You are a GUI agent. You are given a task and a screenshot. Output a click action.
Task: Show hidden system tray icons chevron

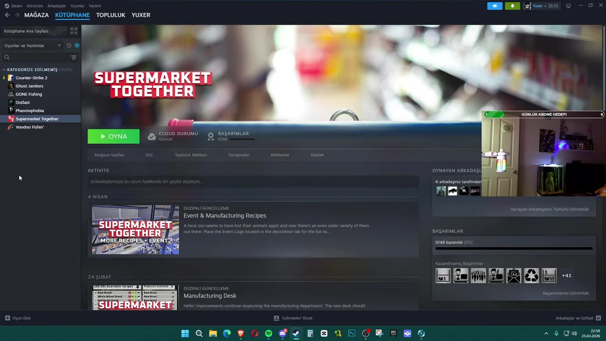(546, 333)
